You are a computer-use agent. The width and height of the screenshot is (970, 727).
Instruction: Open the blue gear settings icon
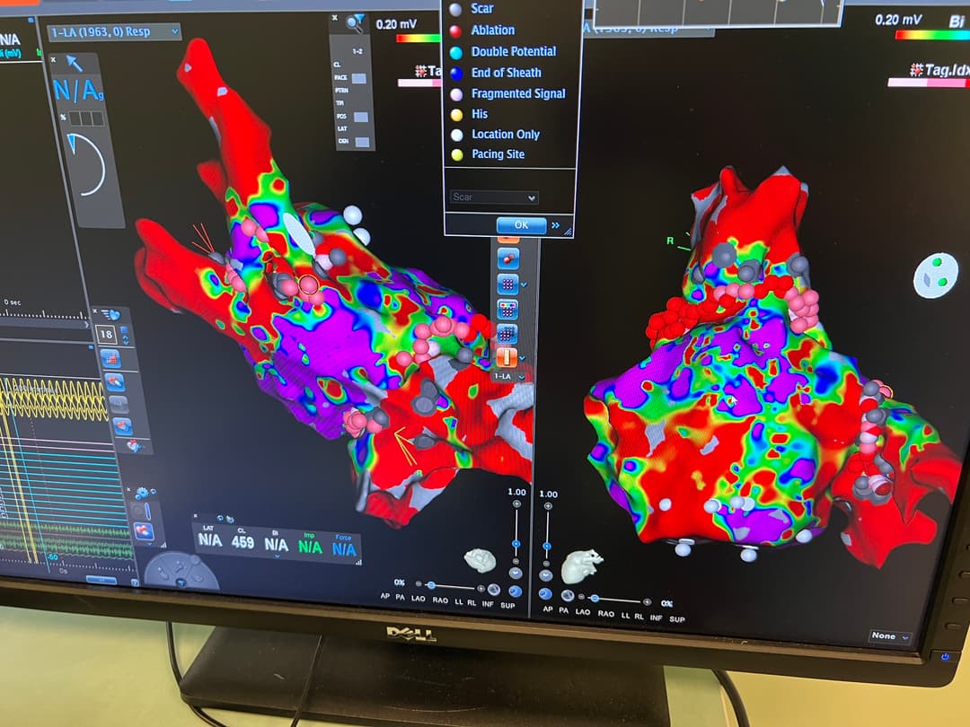(x=142, y=493)
